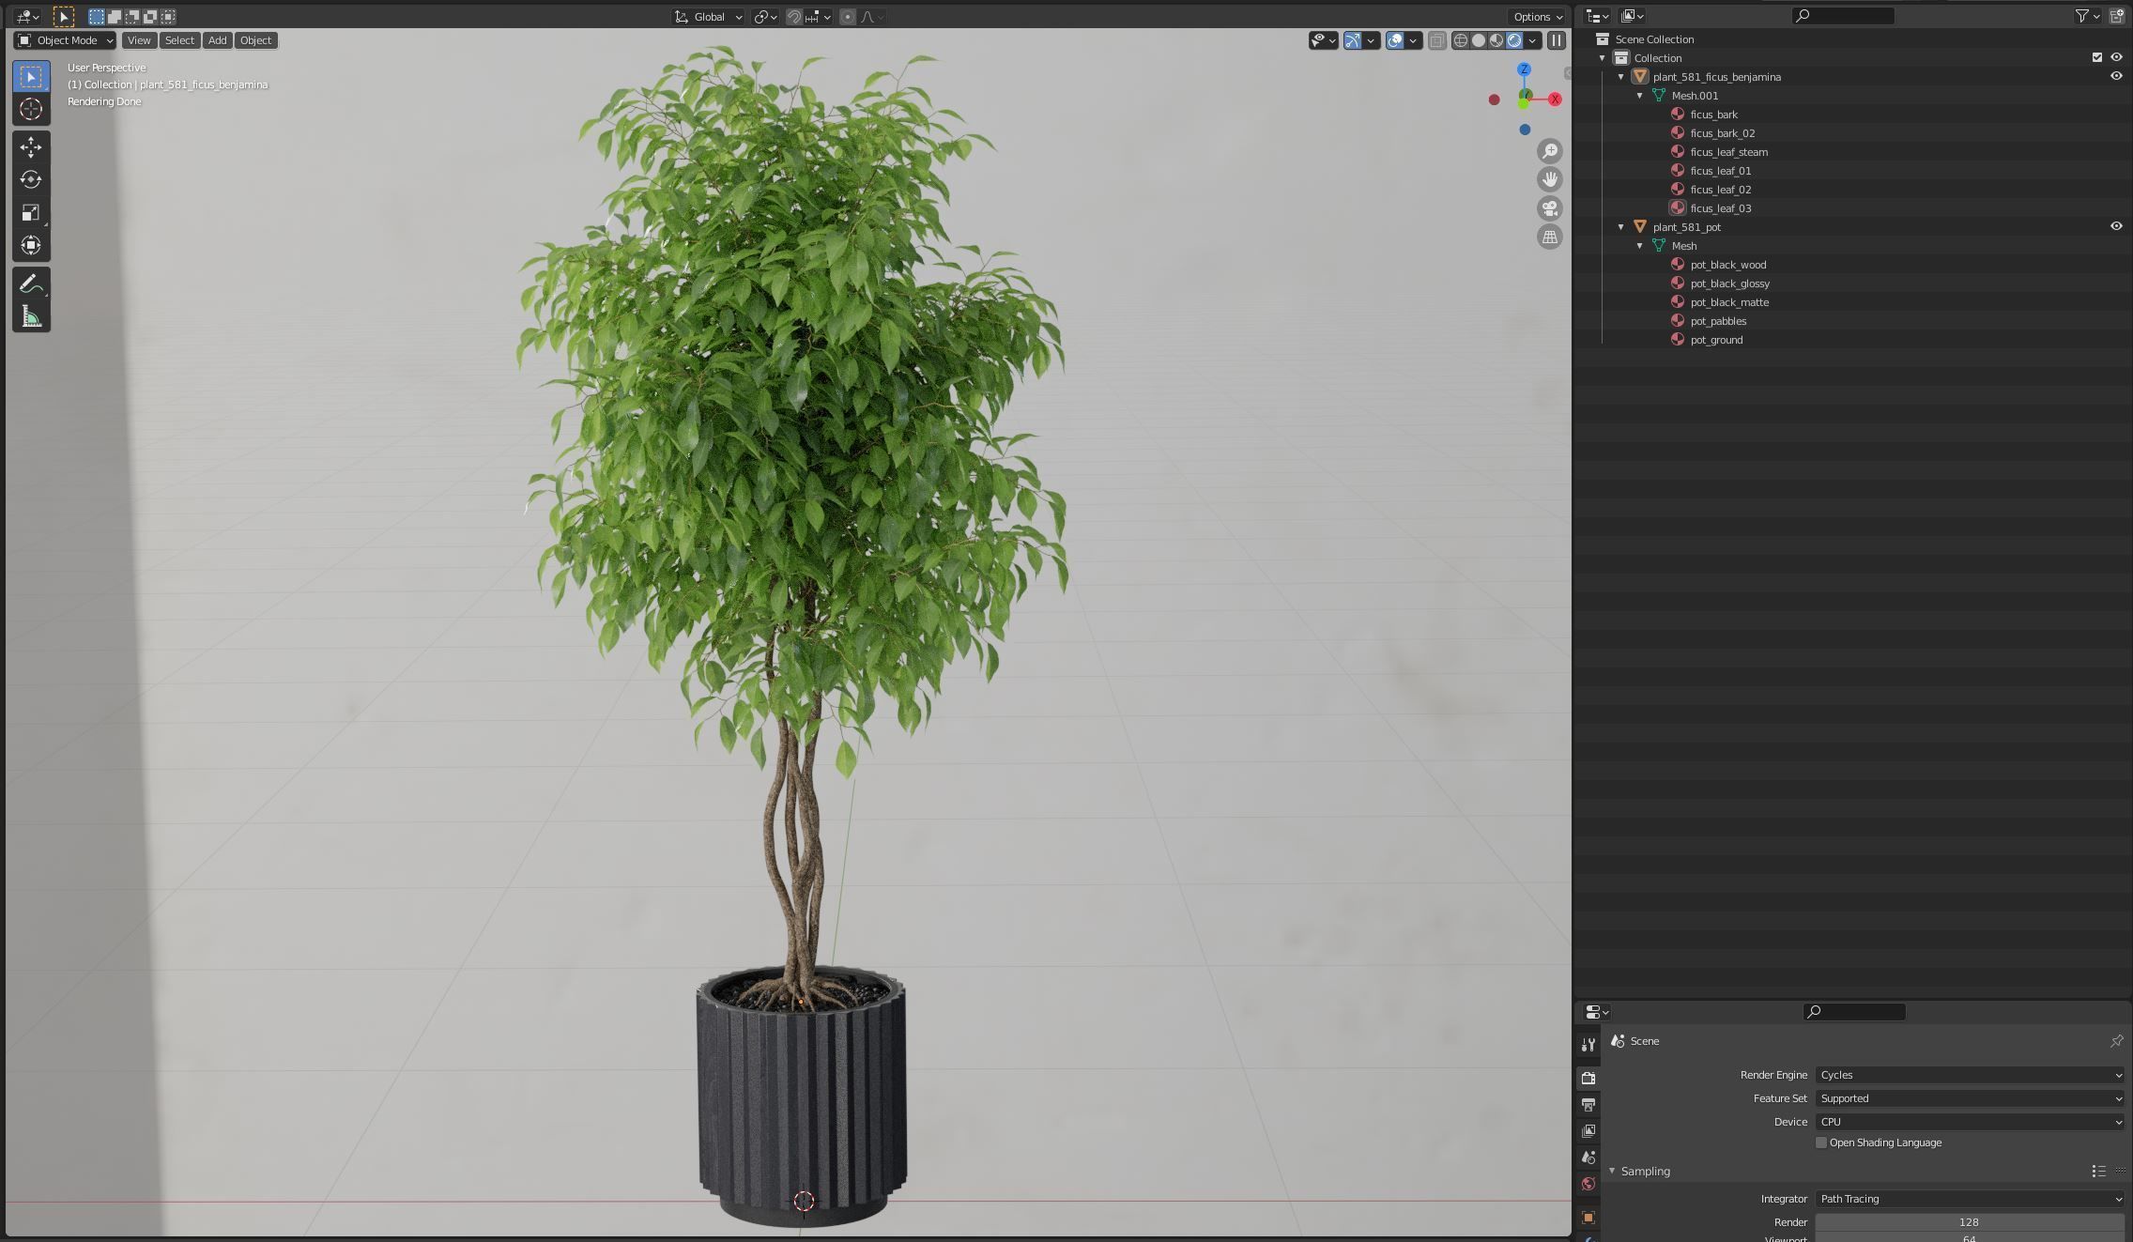2133x1242 pixels.
Task: Select ficus_leaf_01 material in outliner
Action: (1720, 171)
